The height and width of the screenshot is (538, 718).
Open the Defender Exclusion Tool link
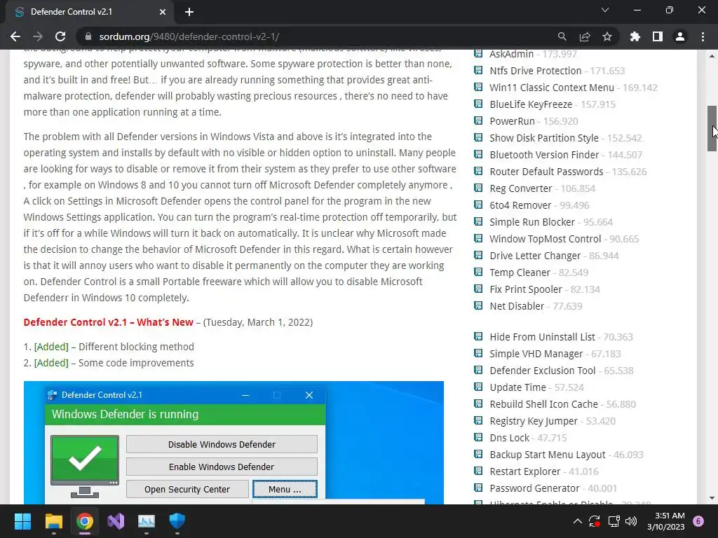point(543,371)
